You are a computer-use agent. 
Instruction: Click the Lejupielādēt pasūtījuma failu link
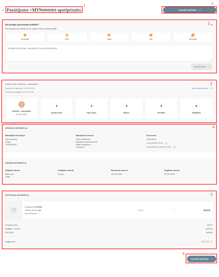tap(159, 147)
